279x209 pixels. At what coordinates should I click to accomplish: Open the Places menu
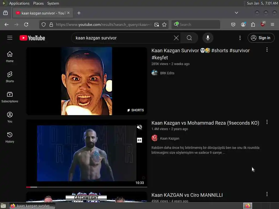click(38, 3)
